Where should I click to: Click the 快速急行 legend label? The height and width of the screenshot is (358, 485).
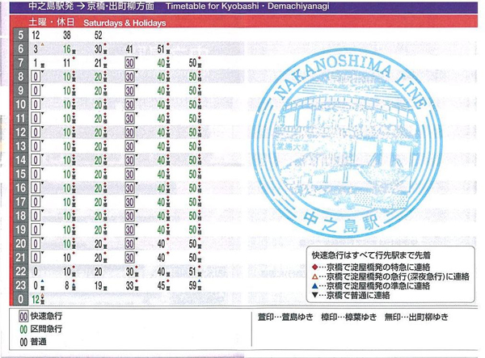tap(46, 316)
